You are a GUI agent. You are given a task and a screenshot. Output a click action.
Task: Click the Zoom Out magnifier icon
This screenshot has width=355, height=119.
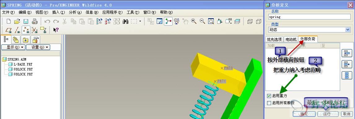pos(202,21)
